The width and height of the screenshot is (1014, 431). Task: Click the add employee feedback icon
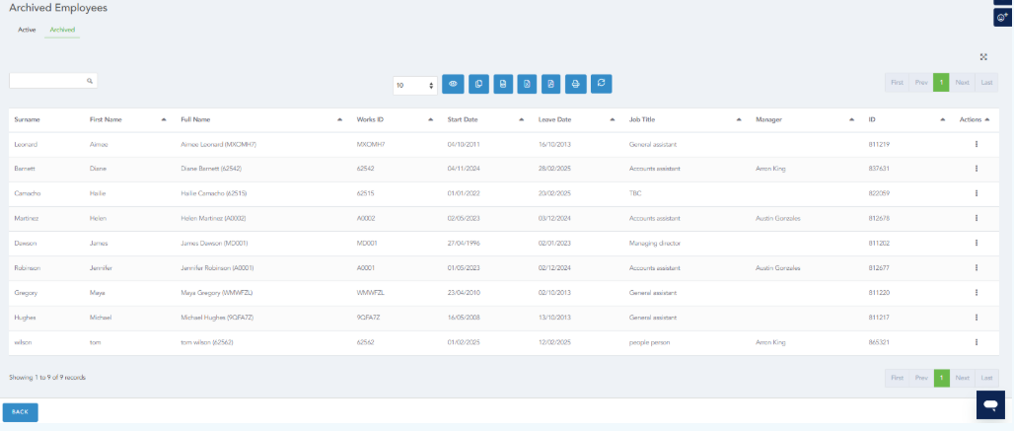coord(1002,18)
